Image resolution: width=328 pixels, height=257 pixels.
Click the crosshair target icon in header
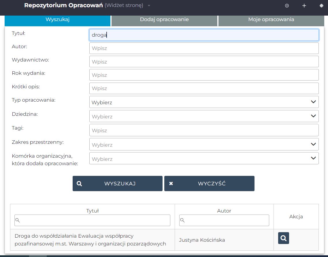[x=321, y=6]
